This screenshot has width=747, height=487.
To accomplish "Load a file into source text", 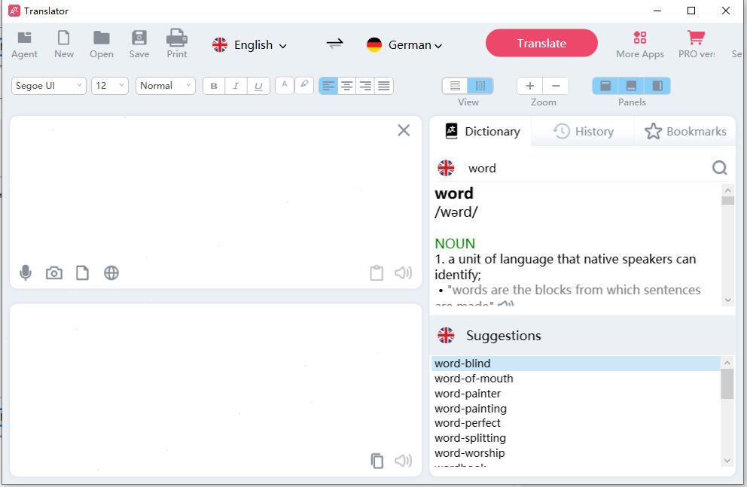I will 82,272.
